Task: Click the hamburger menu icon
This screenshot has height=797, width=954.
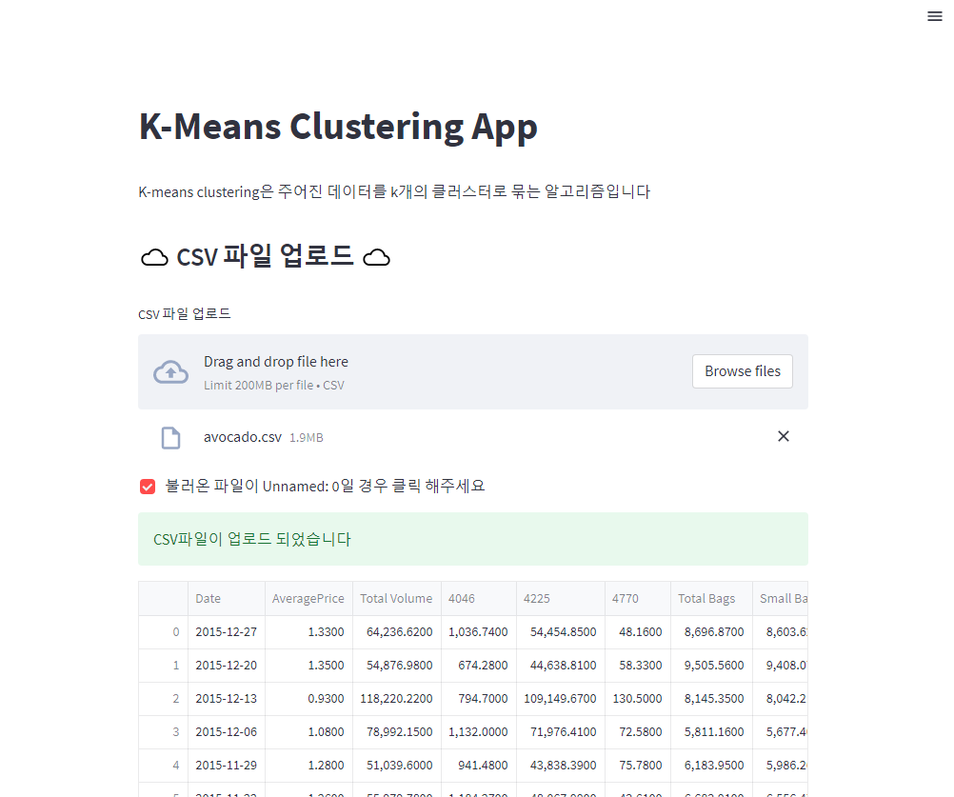Action: 934,16
